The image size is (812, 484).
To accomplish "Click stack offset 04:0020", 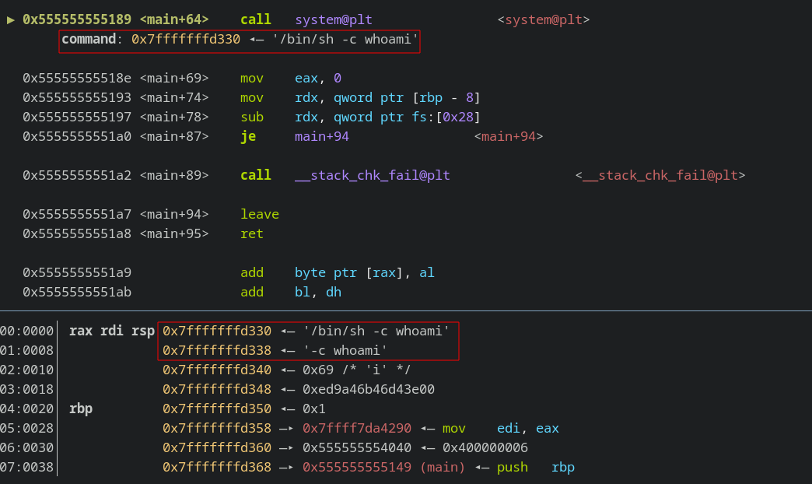I will [x=26, y=409].
